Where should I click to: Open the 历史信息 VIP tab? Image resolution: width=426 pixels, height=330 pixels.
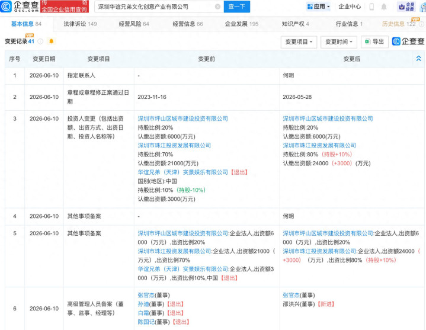click(399, 24)
